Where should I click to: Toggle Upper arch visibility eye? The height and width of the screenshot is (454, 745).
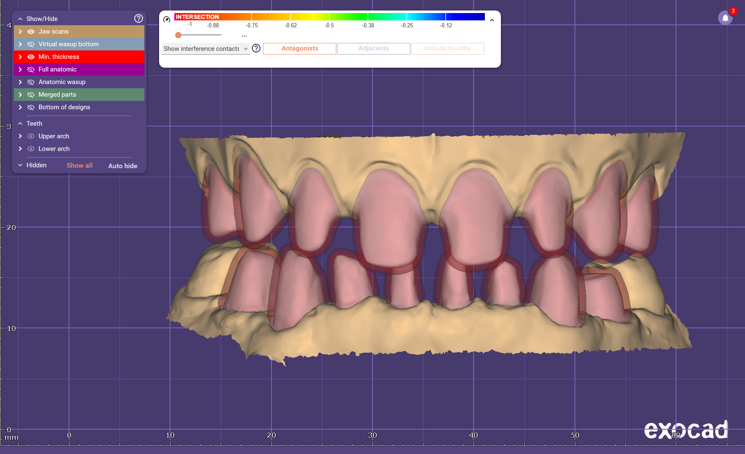[31, 136]
